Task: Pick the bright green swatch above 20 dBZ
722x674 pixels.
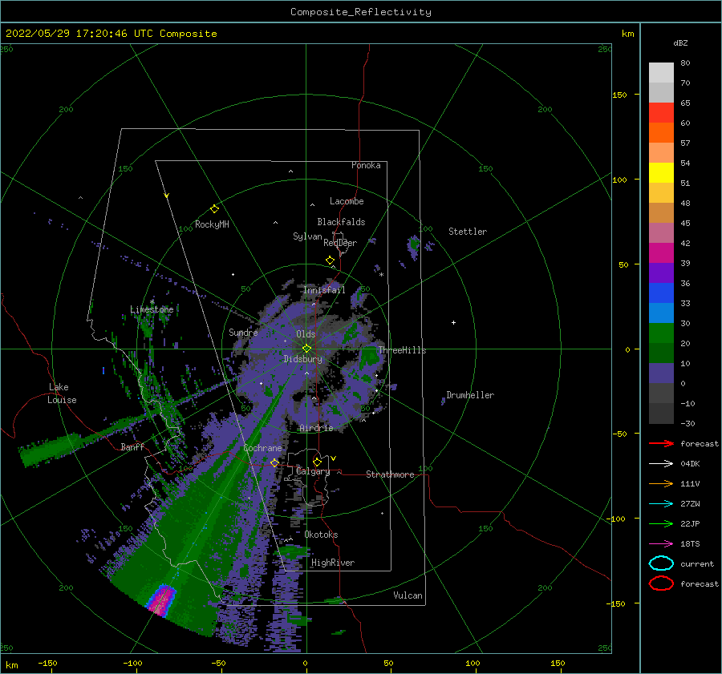Action: [x=661, y=333]
